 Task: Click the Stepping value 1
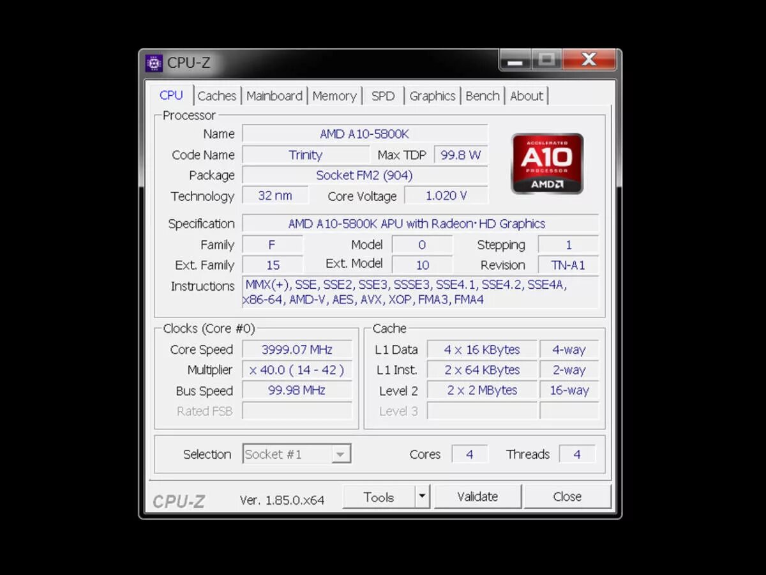(568, 245)
